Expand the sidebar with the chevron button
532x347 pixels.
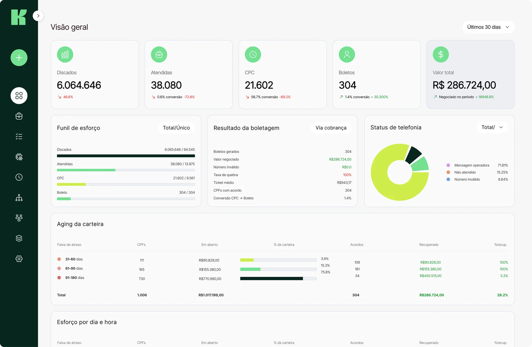pos(38,16)
